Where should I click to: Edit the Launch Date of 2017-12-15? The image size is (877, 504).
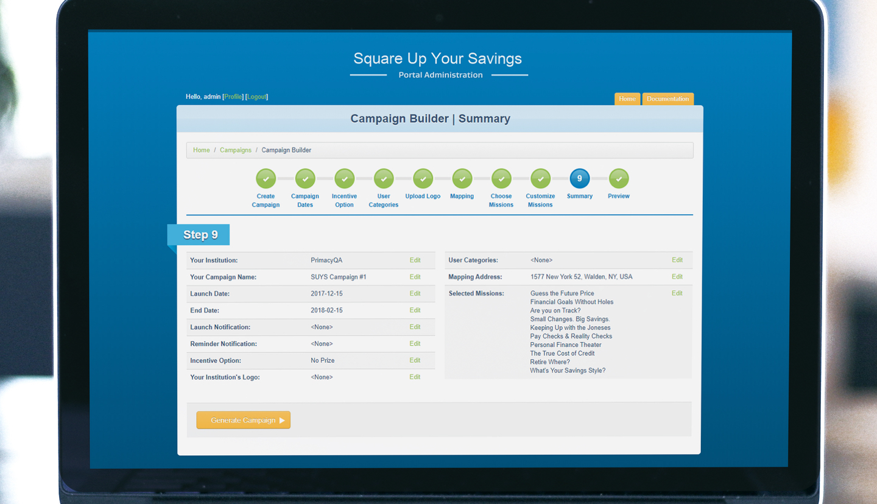415,293
